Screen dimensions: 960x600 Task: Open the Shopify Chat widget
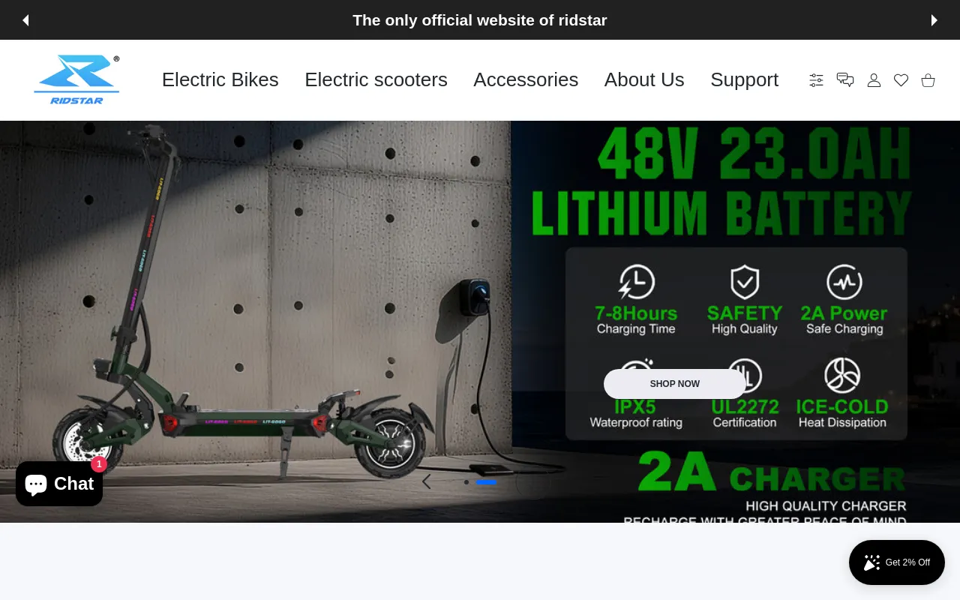[59, 484]
